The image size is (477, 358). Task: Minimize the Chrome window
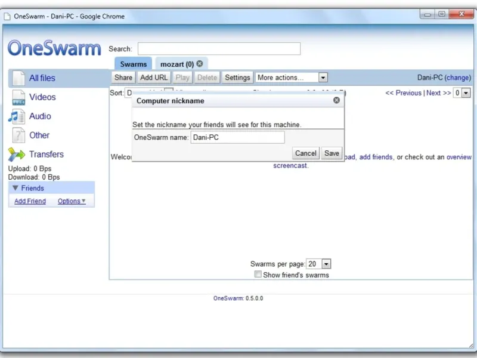point(428,14)
